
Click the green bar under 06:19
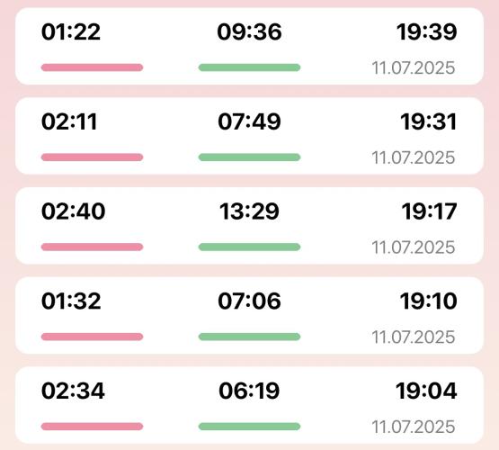(249, 427)
